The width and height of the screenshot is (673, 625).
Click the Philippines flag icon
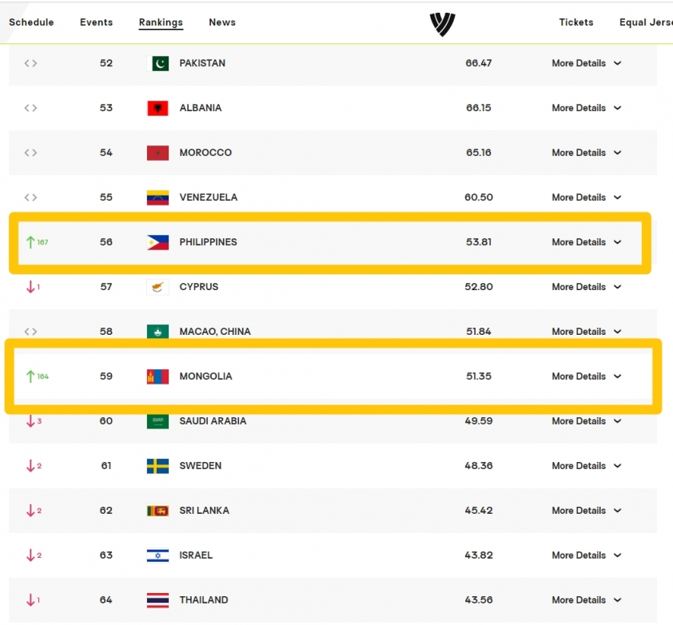click(x=157, y=242)
